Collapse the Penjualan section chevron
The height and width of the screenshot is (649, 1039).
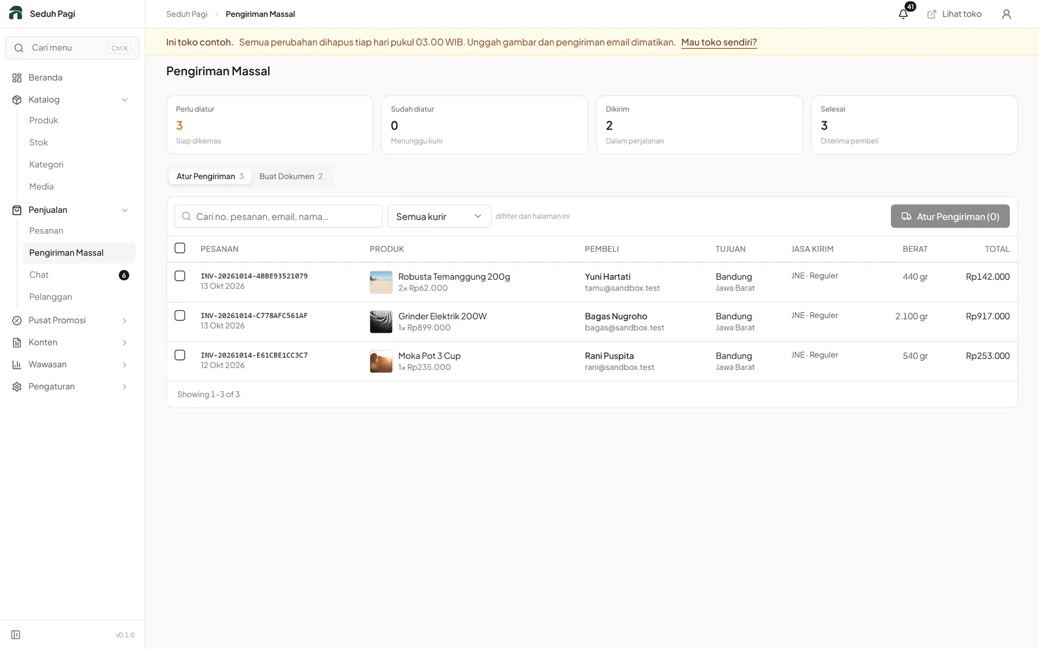coord(125,210)
